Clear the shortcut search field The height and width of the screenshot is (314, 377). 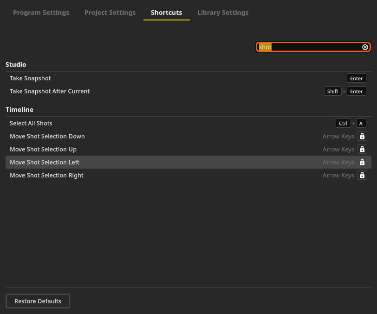365,47
